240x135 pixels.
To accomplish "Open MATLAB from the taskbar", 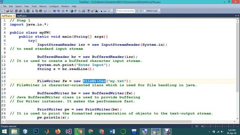I will point(47,132).
